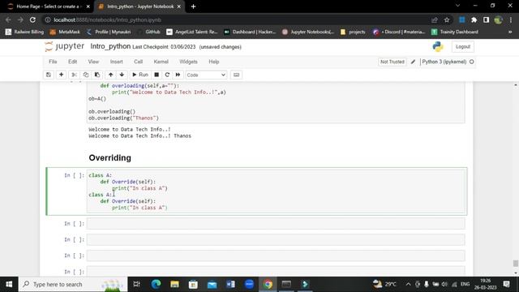Restart the kernel icon
This screenshot has width=519, height=292.
click(x=167, y=75)
